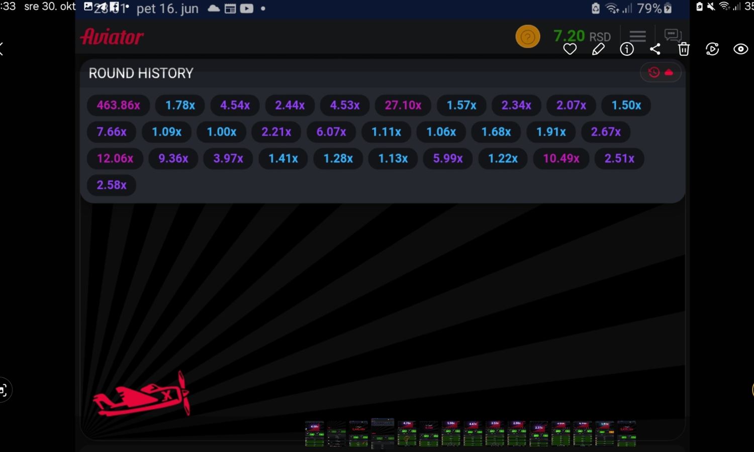This screenshot has width=754, height=452.
Task: Select the 463.86x round result
Action: 118,105
